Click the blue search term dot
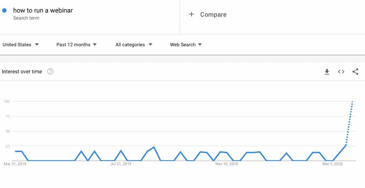The image size is (365, 188). [x=5, y=10]
